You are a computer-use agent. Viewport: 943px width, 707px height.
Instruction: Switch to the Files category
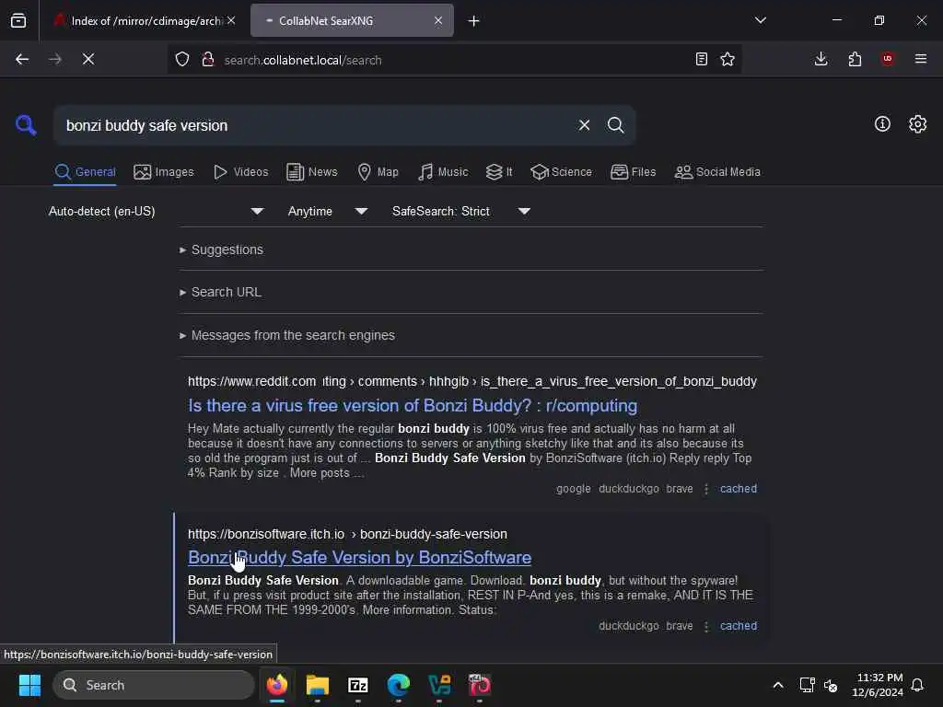tap(634, 172)
